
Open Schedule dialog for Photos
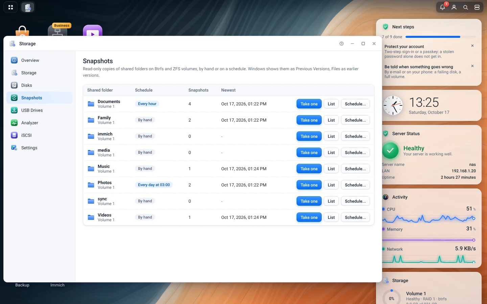(355, 185)
